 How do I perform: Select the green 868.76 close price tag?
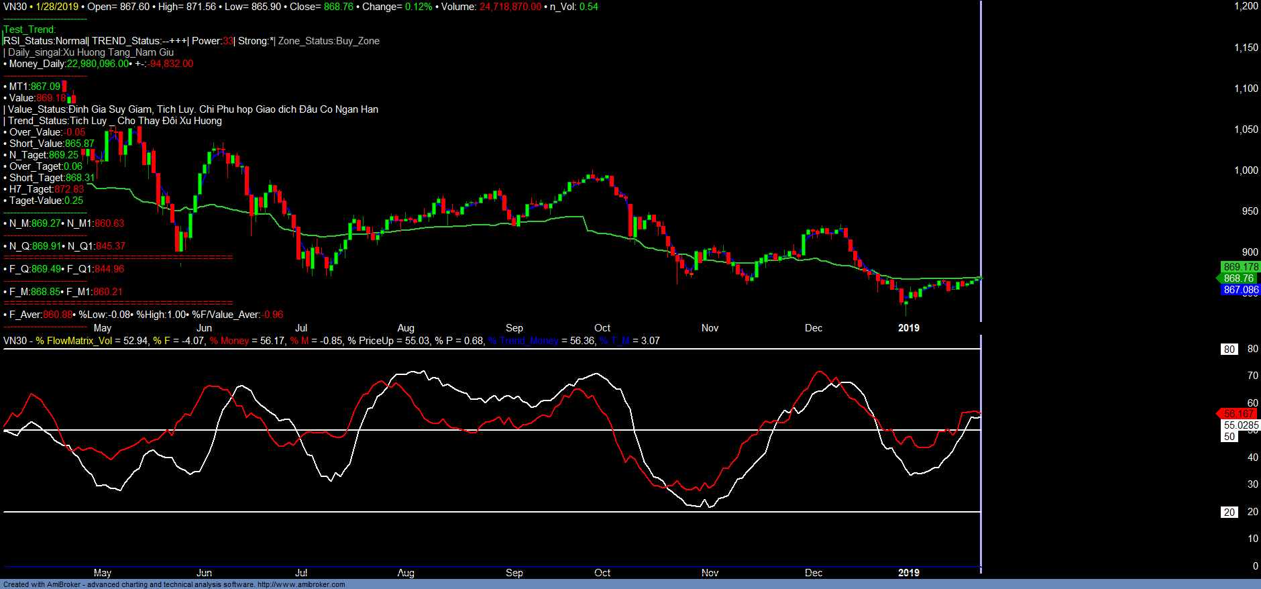(x=1238, y=278)
